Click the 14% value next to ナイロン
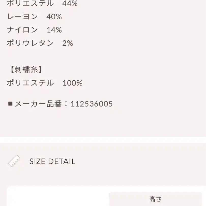Screen dimensions: 206x206 (54, 30)
